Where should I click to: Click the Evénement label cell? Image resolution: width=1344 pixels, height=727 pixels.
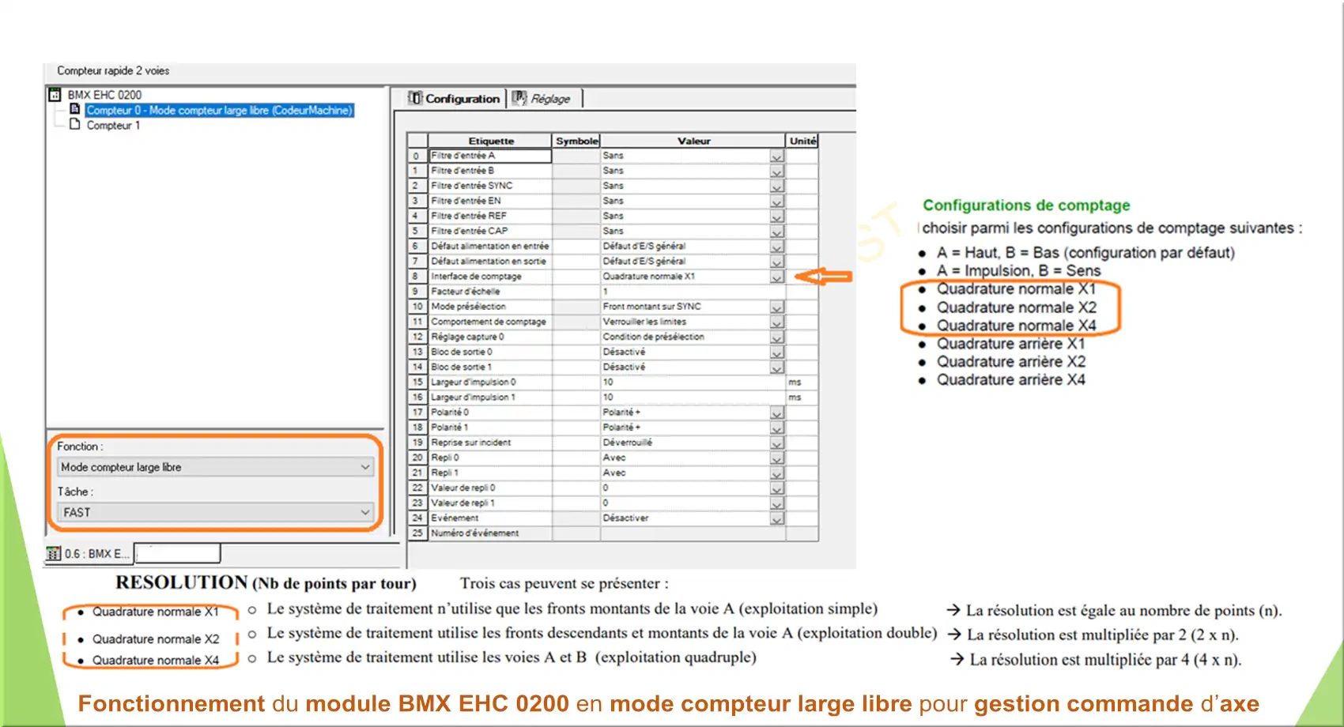point(490,518)
